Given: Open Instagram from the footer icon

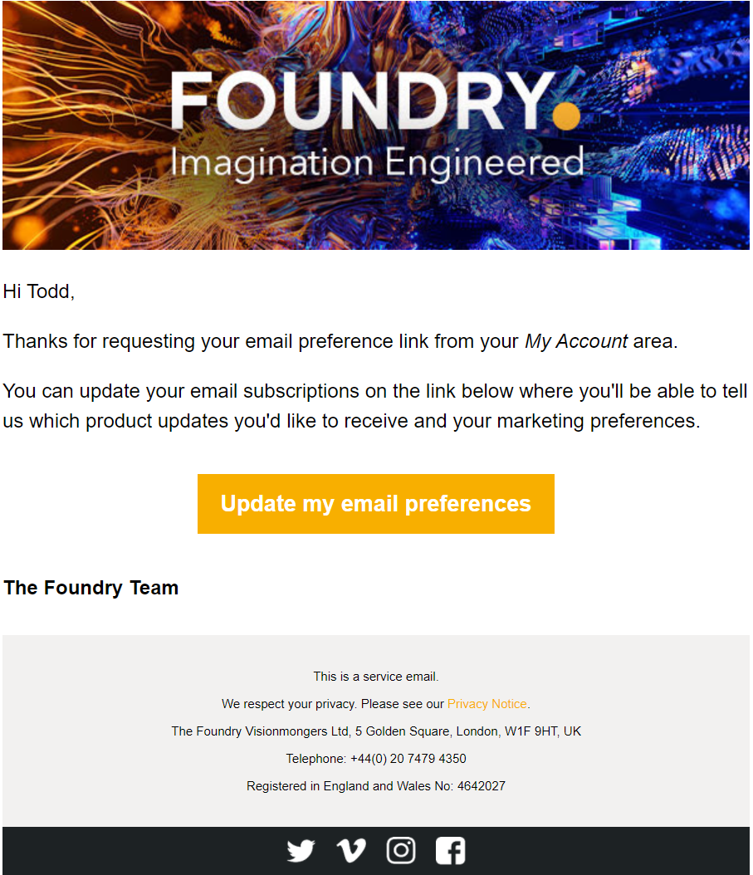Looking at the screenshot, I should click(x=400, y=850).
